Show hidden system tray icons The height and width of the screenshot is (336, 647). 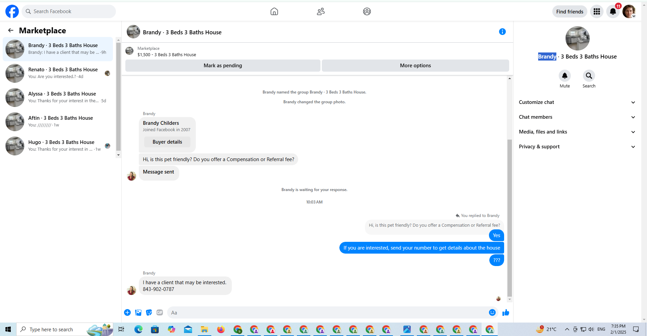point(567,329)
